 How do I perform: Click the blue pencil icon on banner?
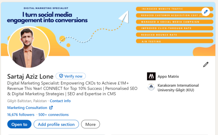pos(206,12)
